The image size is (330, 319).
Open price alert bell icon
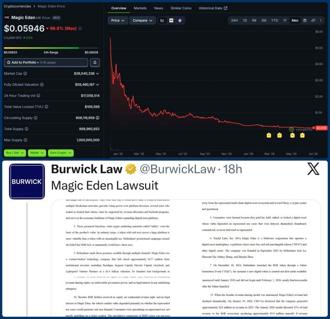point(95,63)
